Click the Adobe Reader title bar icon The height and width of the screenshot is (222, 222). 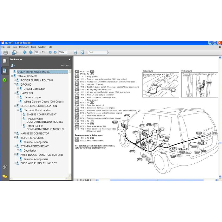(x=2, y=42)
